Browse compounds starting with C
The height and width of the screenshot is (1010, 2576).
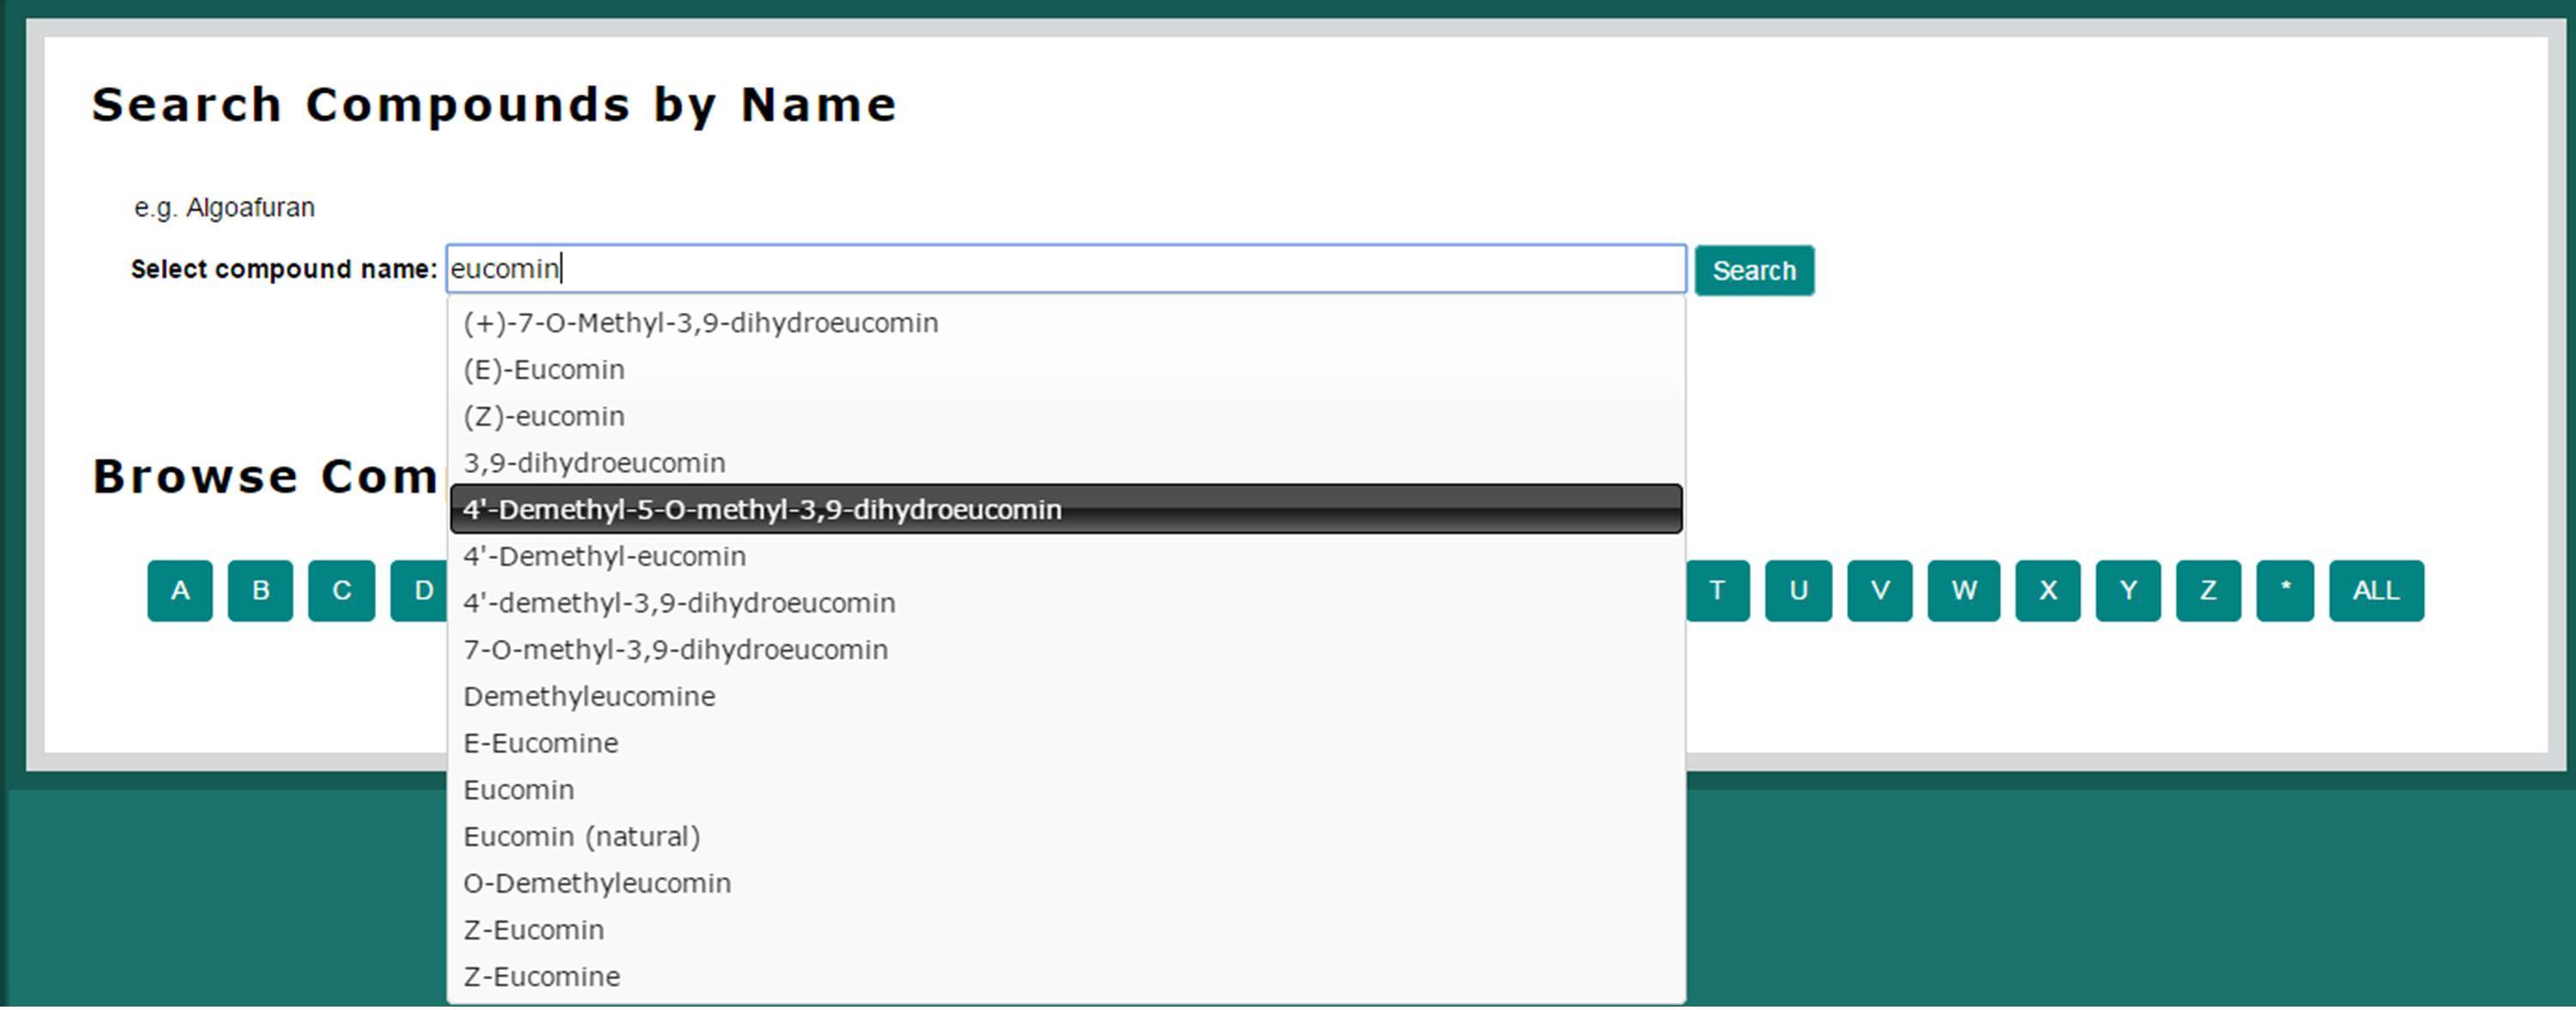(342, 591)
